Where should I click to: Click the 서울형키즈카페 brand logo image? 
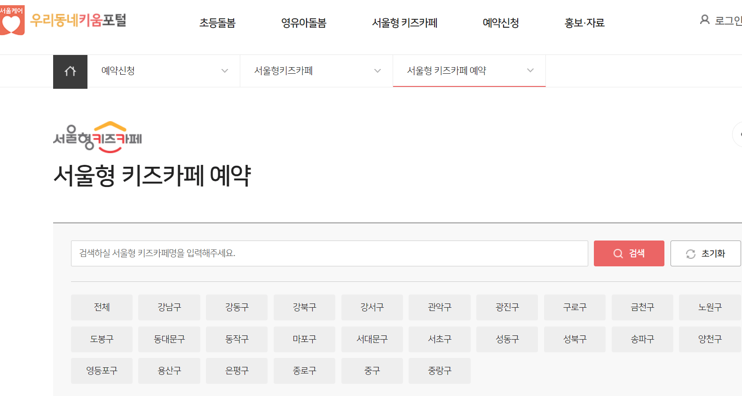97,137
